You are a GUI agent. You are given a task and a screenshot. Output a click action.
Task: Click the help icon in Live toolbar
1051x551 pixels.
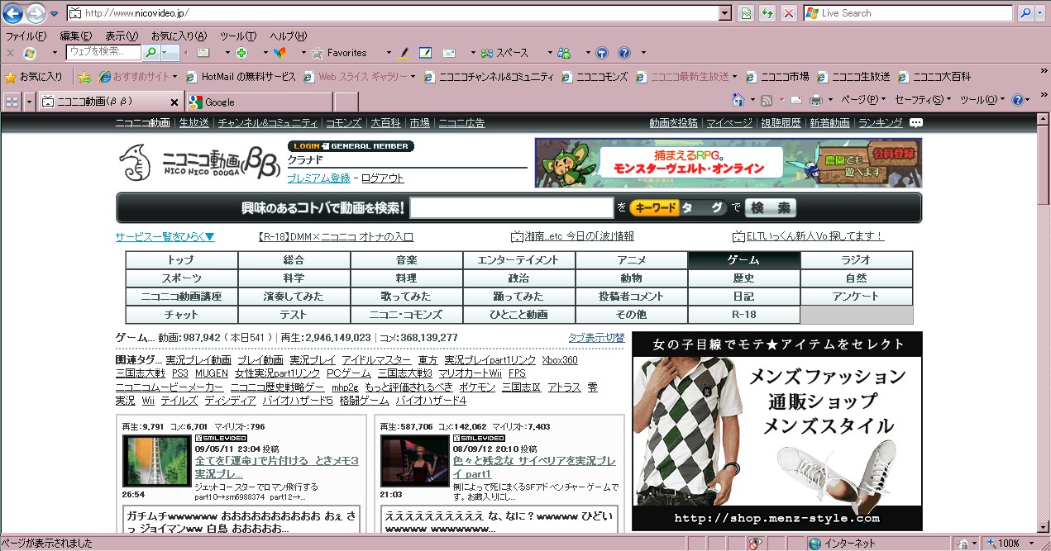tap(624, 53)
